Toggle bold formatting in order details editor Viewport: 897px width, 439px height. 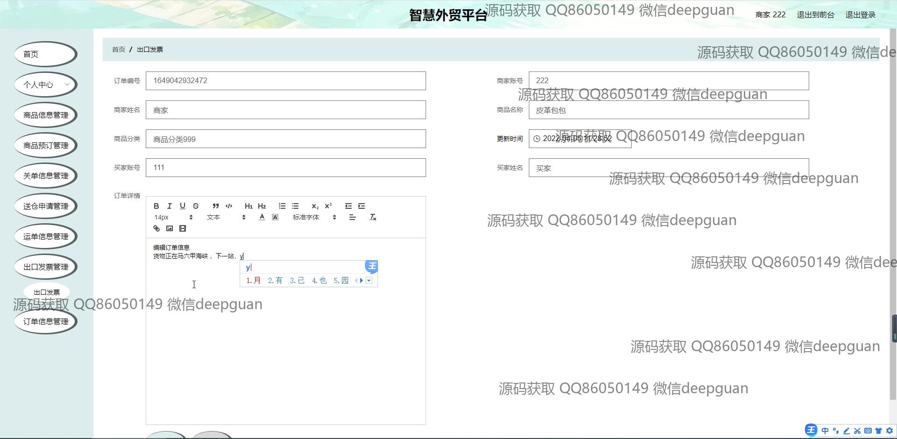point(157,206)
